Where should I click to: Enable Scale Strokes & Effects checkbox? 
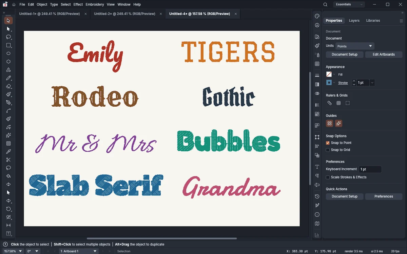pos(328,177)
